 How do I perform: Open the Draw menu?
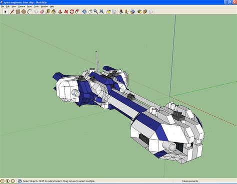pos(29,6)
